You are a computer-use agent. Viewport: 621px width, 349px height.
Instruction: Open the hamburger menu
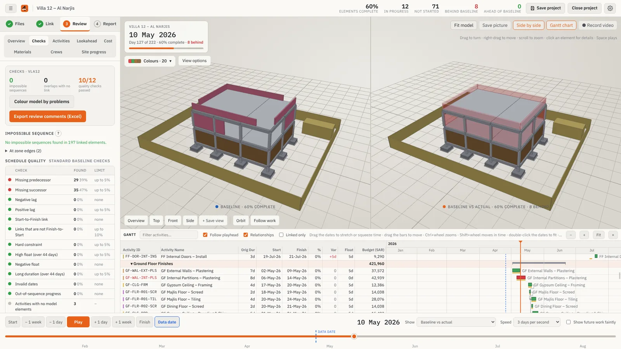tap(10, 8)
